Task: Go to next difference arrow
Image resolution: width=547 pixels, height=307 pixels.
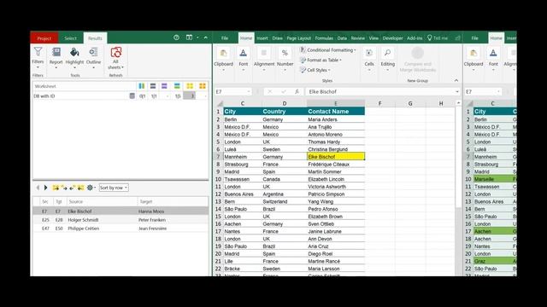Action: tap(45, 188)
